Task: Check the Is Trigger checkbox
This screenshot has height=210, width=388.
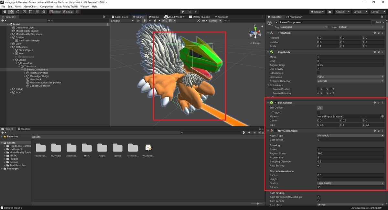Action: (318, 112)
